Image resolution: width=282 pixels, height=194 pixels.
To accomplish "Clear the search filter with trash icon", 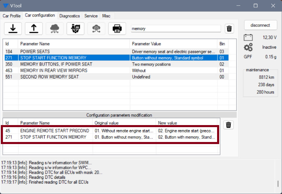I will [x=229, y=28].
